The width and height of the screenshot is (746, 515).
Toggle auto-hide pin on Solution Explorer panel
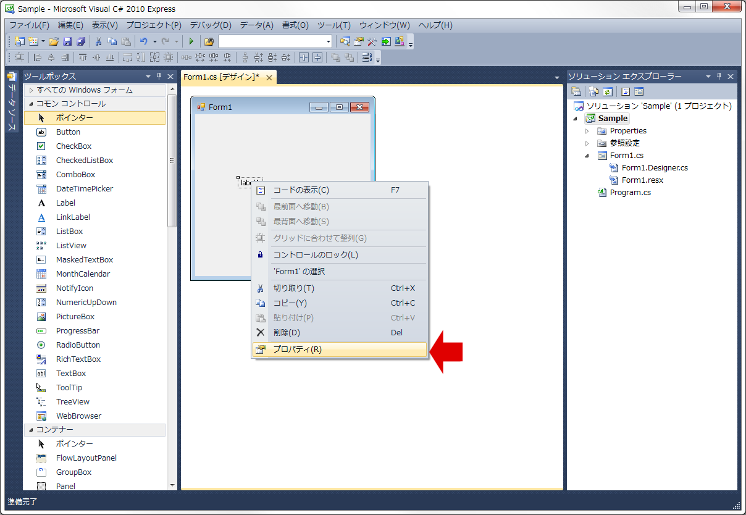[719, 77]
